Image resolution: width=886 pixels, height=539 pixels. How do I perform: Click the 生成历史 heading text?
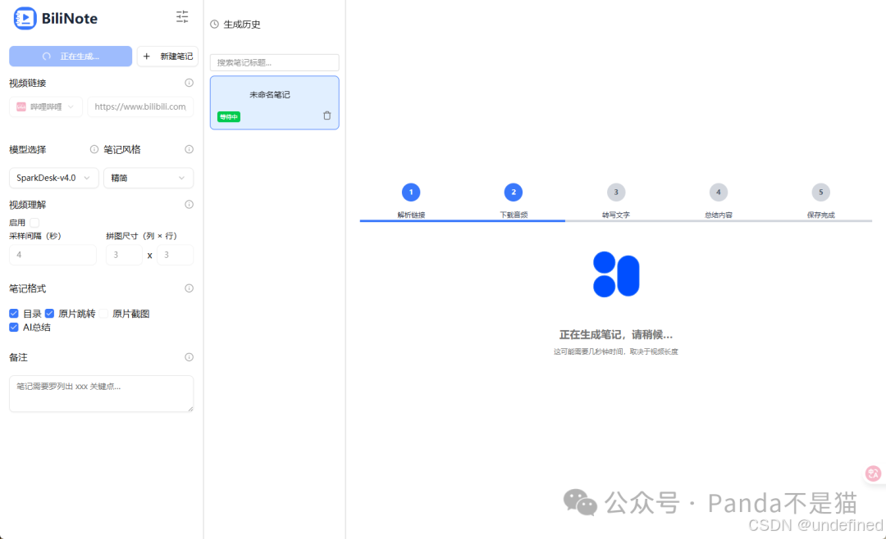(242, 25)
